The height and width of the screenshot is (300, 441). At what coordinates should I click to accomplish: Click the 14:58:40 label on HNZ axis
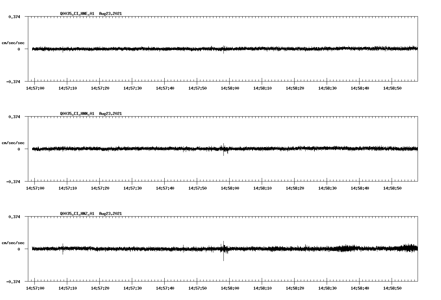tap(360, 288)
